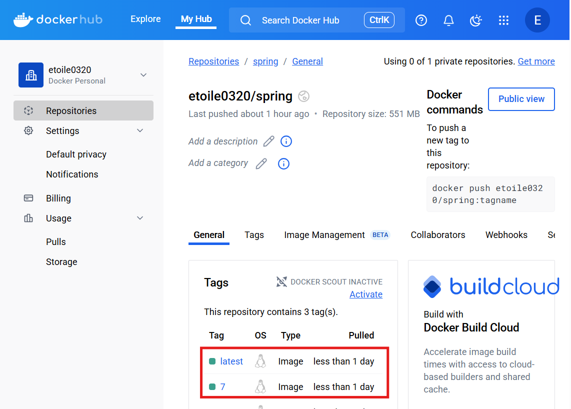Select Repositories in the sidebar
The height and width of the screenshot is (409, 571).
(x=83, y=110)
